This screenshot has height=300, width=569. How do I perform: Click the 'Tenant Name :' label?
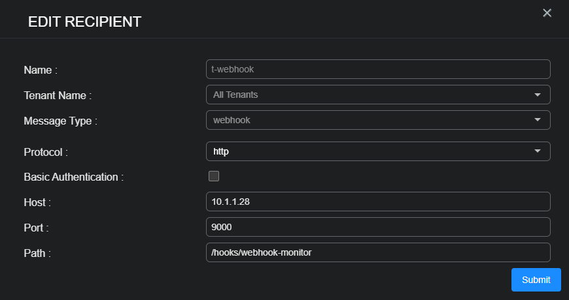click(58, 95)
